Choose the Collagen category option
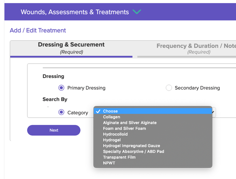 (111, 117)
